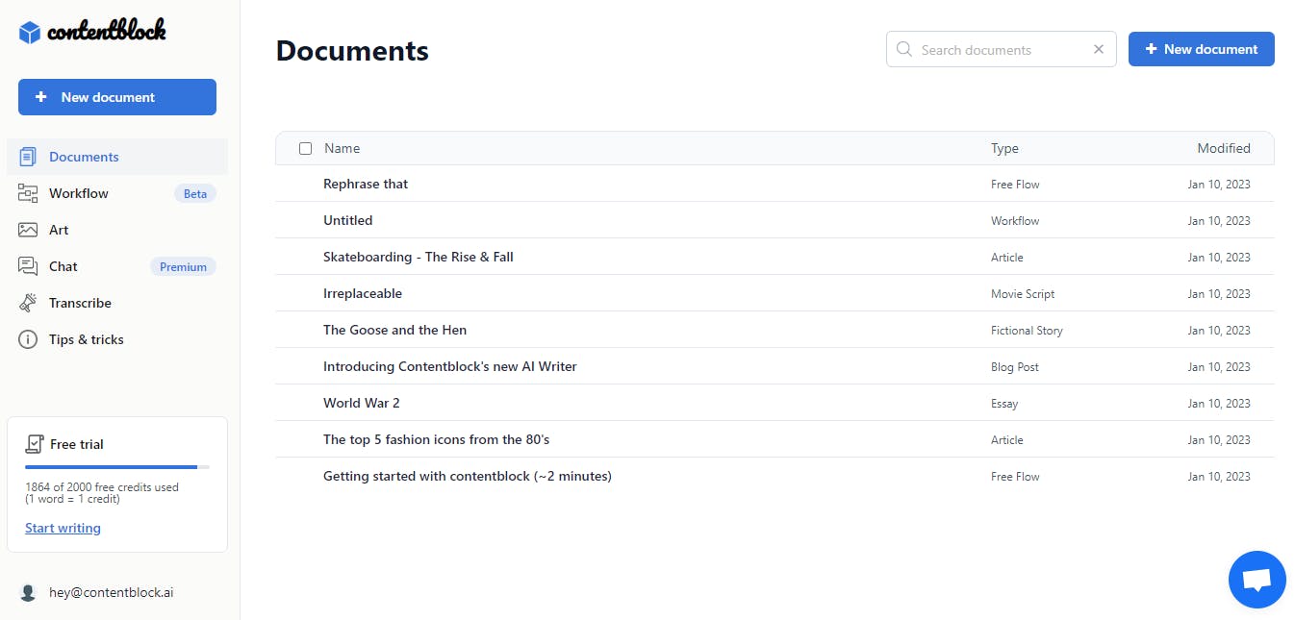Open the 'World War 2' essay
1295x620 pixels.
click(361, 403)
